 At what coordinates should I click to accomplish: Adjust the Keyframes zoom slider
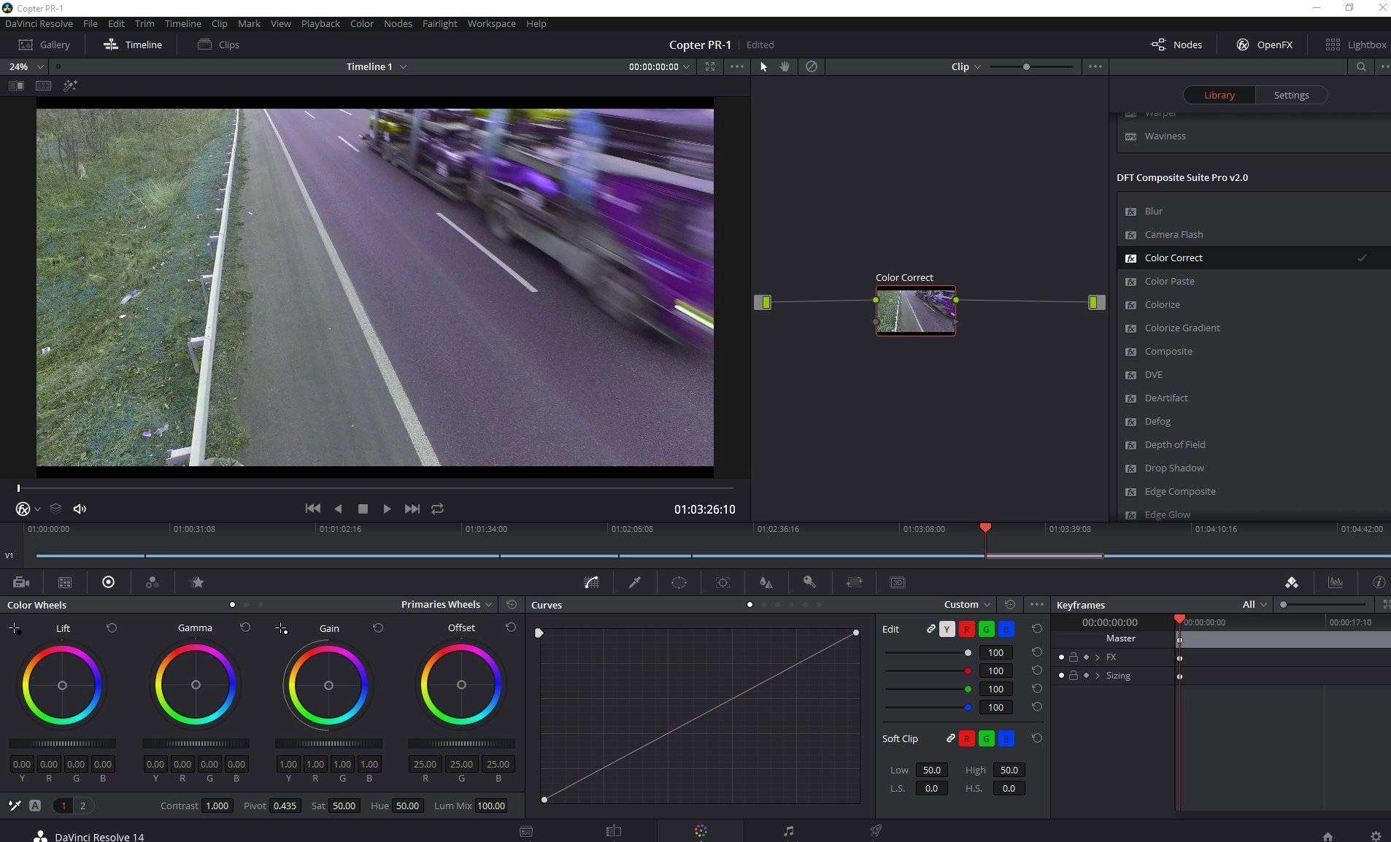click(x=1322, y=604)
